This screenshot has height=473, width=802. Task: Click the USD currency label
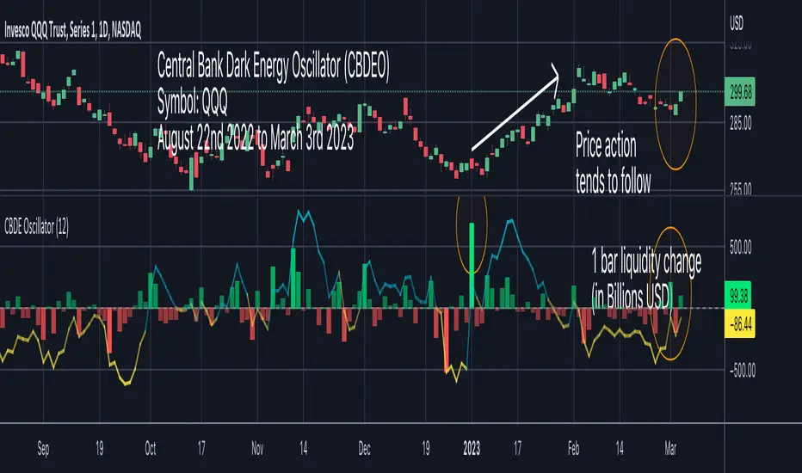click(737, 23)
